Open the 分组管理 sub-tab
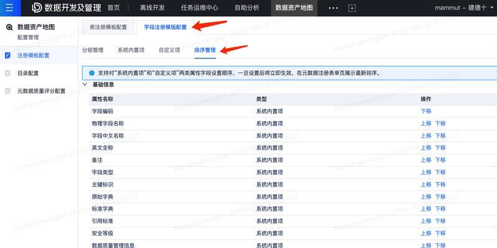The width and height of the screenshot is (497, 248). click(92, 50)
